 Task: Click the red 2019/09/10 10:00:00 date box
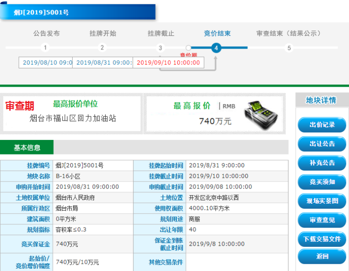click(x=168, y=63)
